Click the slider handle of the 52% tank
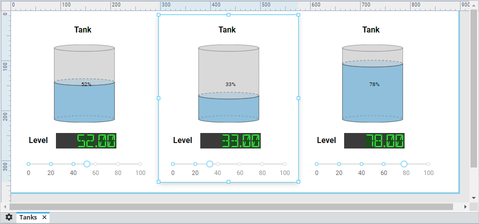Image resolution: width=479 pixels, height=224 pixels. click(x=87, y=164)
